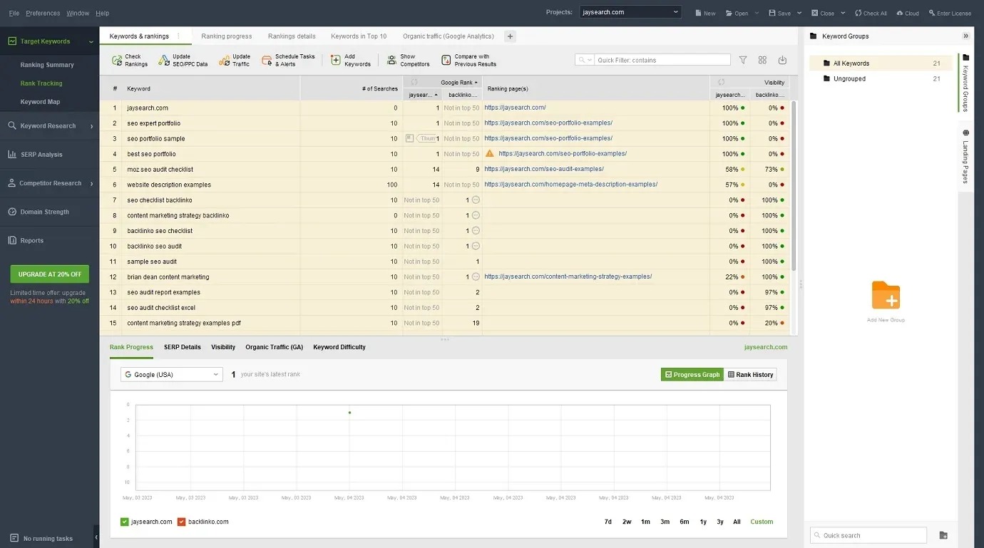Viewport: 984px width, 548px height.
Task: Click Quick search field in Keyword Groups
Action: click(x=868, y=535)
